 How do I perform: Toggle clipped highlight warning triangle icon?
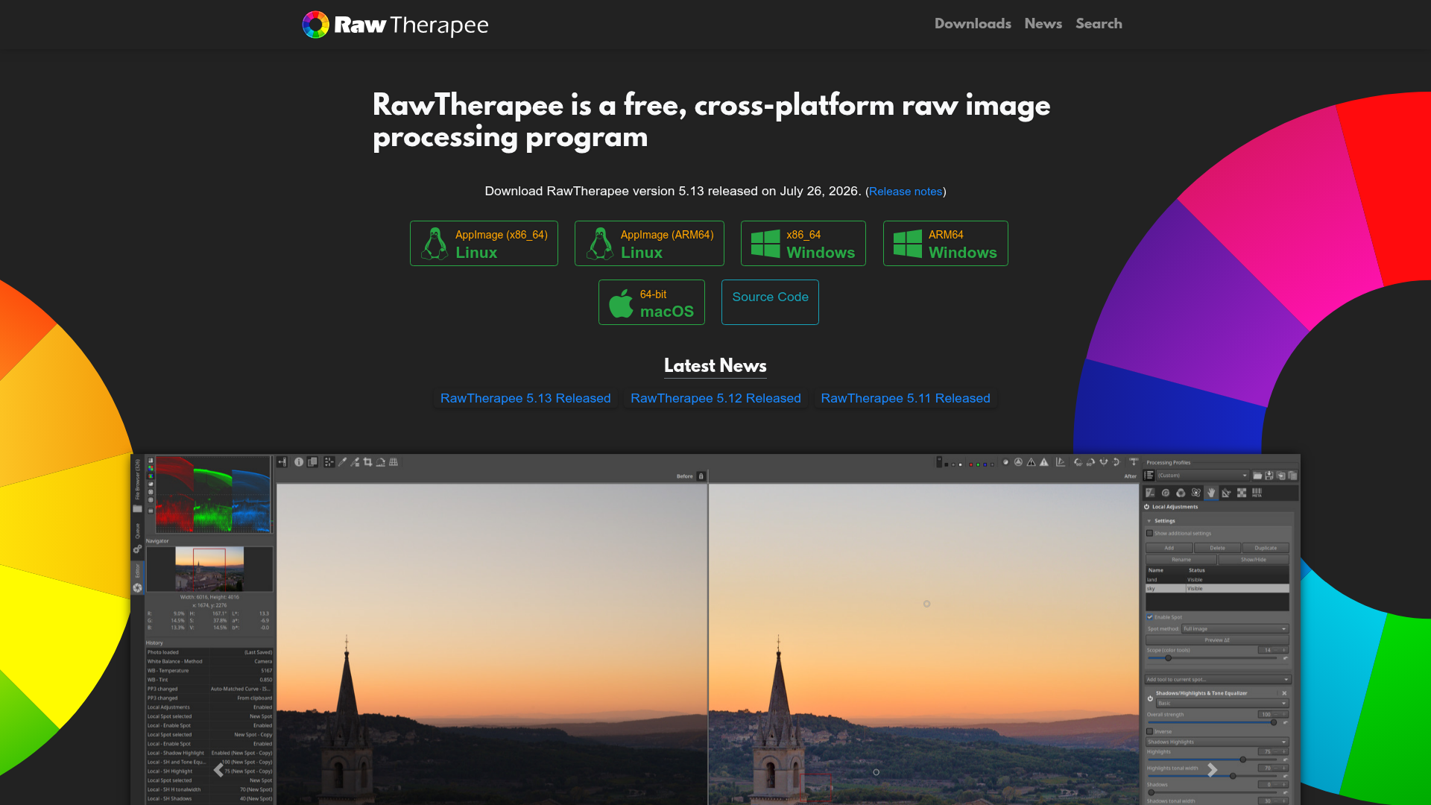(x=1044, y=462)
